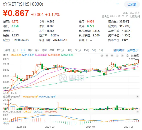Click the 跌停 value 0.779
The image size is (142, 130).
[91, 26]
